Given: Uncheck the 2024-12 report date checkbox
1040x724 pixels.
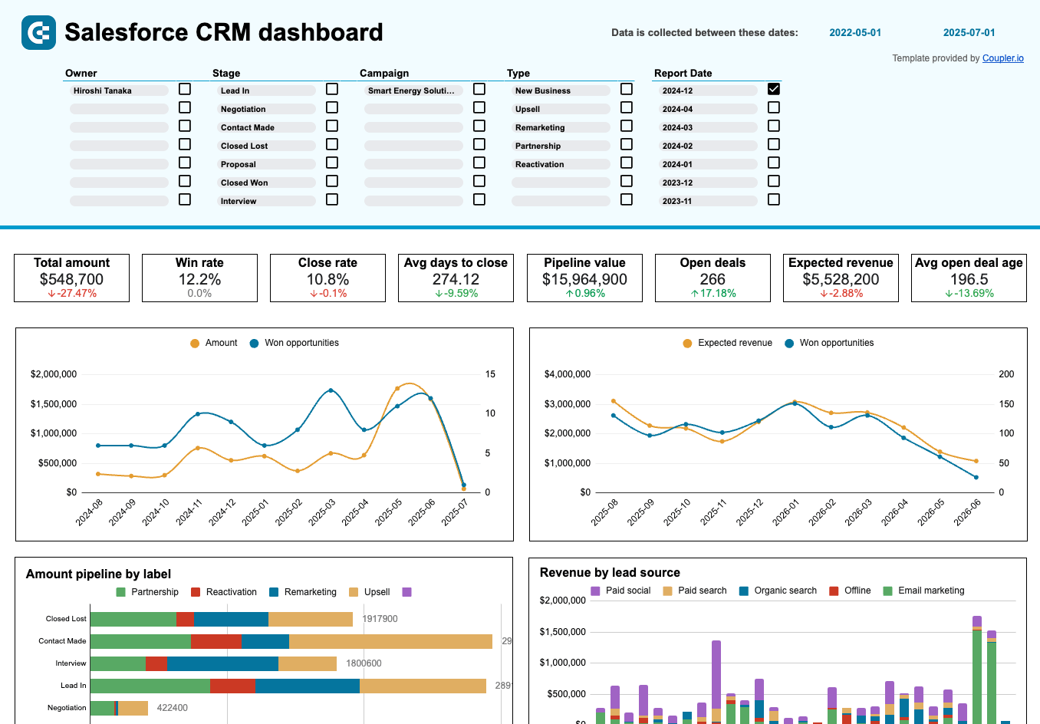Looking at the screenshot, I should [x=774, y=89].
